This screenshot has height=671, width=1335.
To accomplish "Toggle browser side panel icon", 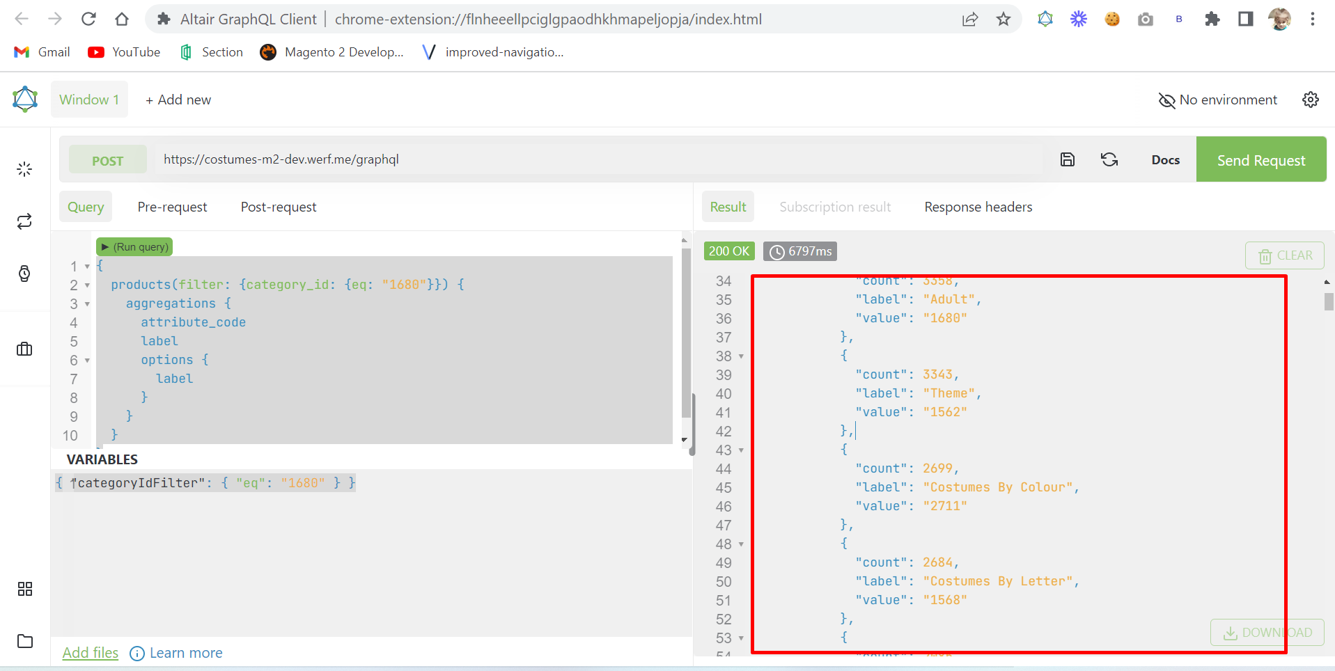I will point(1246,19).
